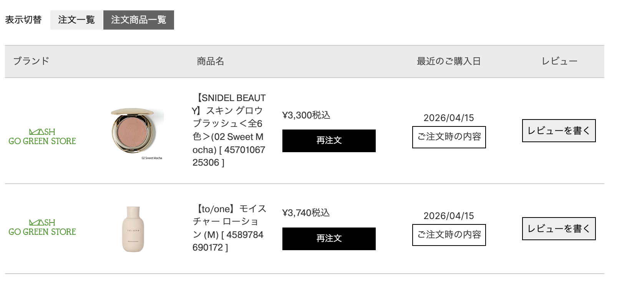Click 再注文 for the to/one lotion
The height and width of the screenshot is (289, 617).
tap(329, 239)
